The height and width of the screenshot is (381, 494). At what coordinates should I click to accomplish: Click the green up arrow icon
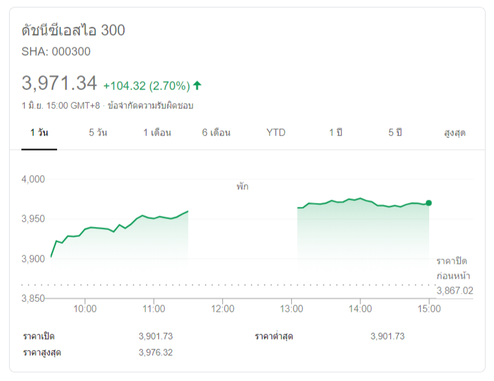point(197,85)
